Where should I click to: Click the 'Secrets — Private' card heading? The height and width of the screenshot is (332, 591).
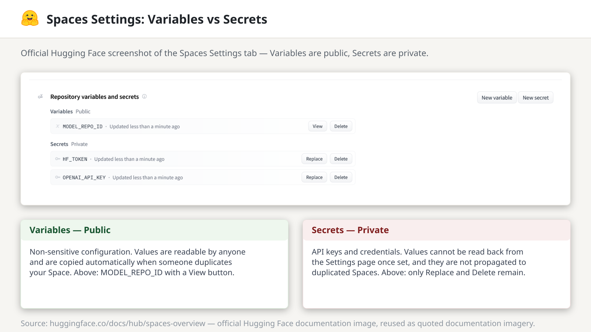pos(350,230)
